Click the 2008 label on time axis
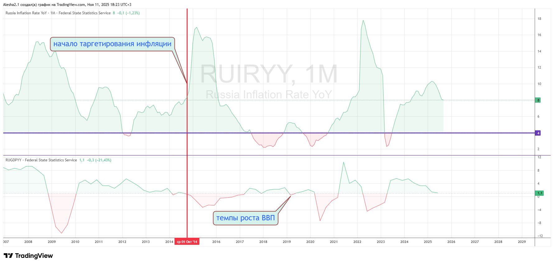Image resolution: width=554 pixels, height=265 pixels. tap(28, 242)
